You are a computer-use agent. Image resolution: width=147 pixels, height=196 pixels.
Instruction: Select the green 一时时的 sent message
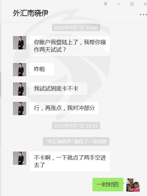108,185
